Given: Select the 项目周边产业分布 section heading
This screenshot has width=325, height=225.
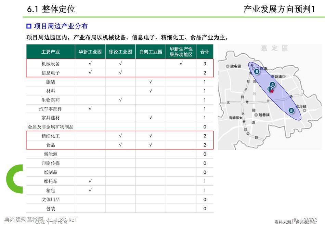Looking at the screenshot, I should pyautogui.click(x=61, y=26).
